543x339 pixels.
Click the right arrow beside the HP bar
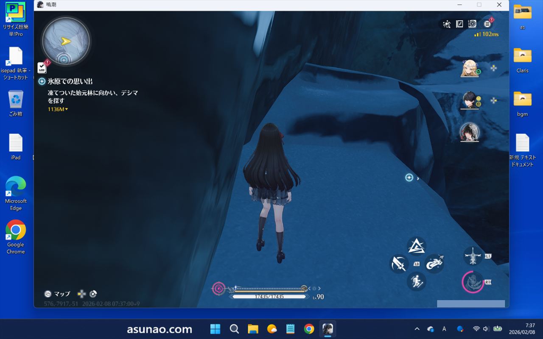[319, 289]
